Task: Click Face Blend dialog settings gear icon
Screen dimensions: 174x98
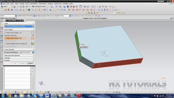Action: (x=20, y=21)
